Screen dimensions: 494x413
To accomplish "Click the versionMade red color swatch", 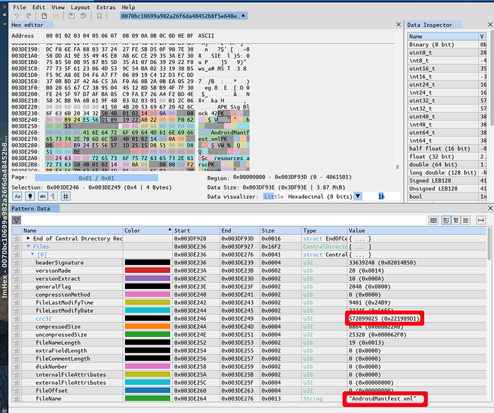I will point(147,271).
